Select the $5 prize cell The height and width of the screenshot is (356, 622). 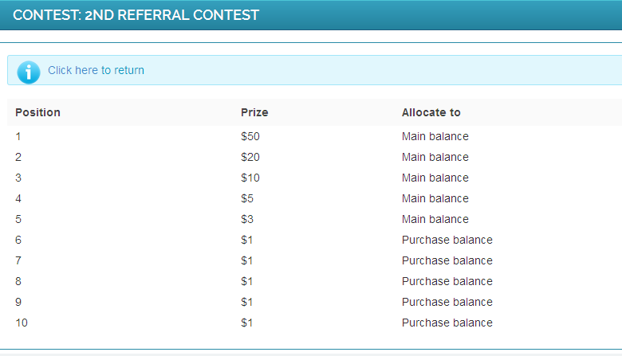247,198
